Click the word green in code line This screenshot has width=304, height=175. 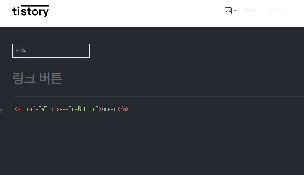[110, 109]
